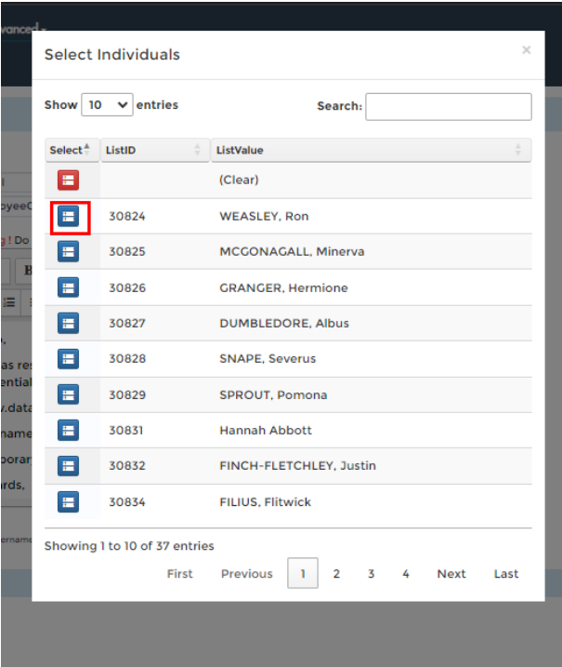Click the red Clear selection icon

point(68,180)
